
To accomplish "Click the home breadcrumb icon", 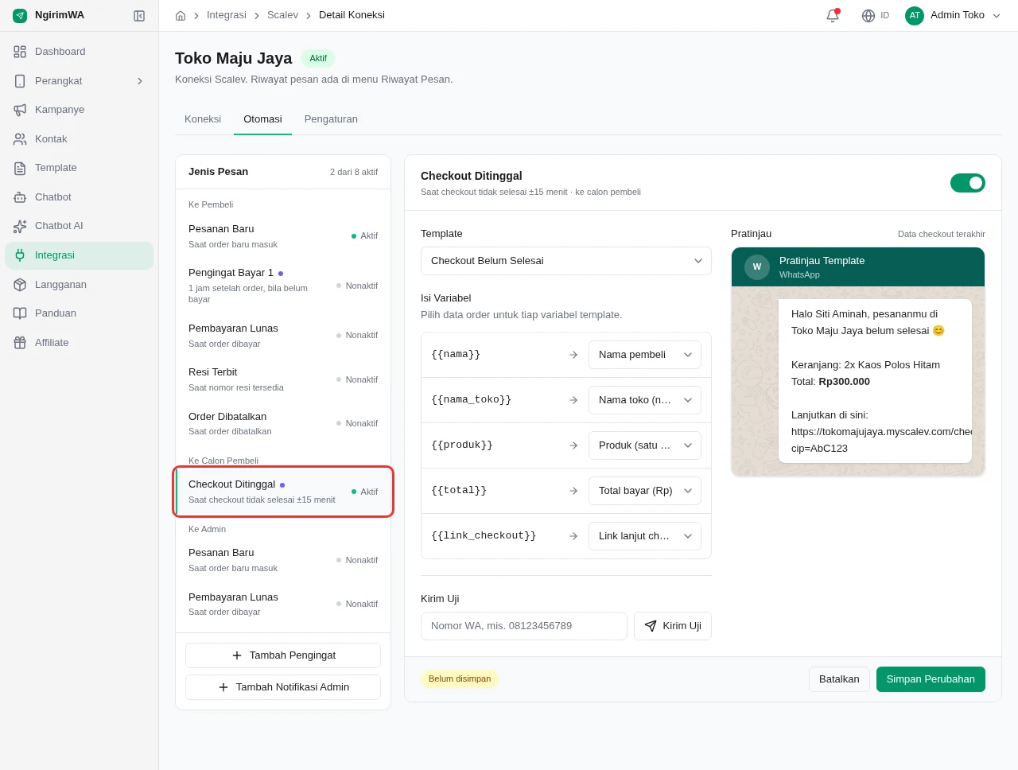I will pyautogui.click(x=181, y=16).
